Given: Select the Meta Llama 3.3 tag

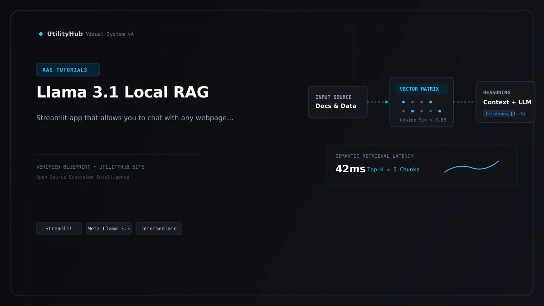Looking at the screenshot, I should pos(109,228).
